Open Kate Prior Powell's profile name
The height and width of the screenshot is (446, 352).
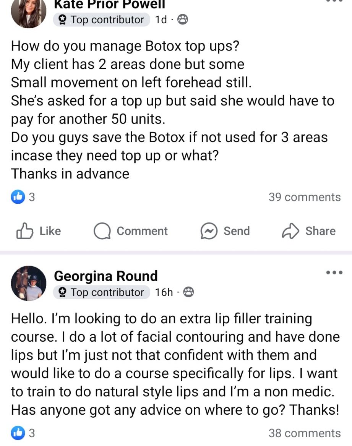tap(109, 5)
